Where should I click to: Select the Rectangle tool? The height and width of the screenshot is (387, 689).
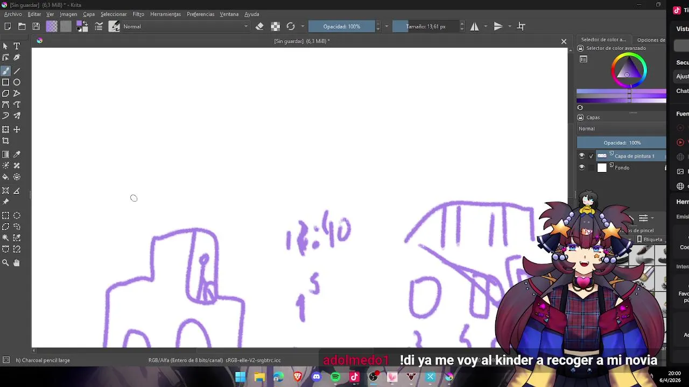click(x=5, y=82)
